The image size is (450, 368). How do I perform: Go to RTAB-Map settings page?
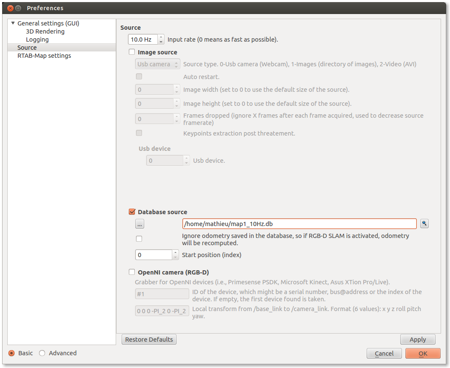[44, 56]
